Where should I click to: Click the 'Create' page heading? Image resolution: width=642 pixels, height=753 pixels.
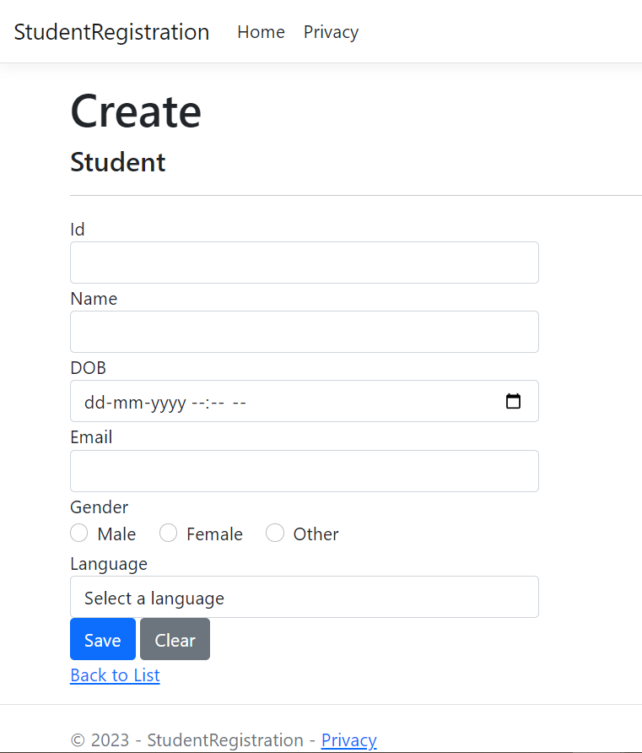(135, 111)
